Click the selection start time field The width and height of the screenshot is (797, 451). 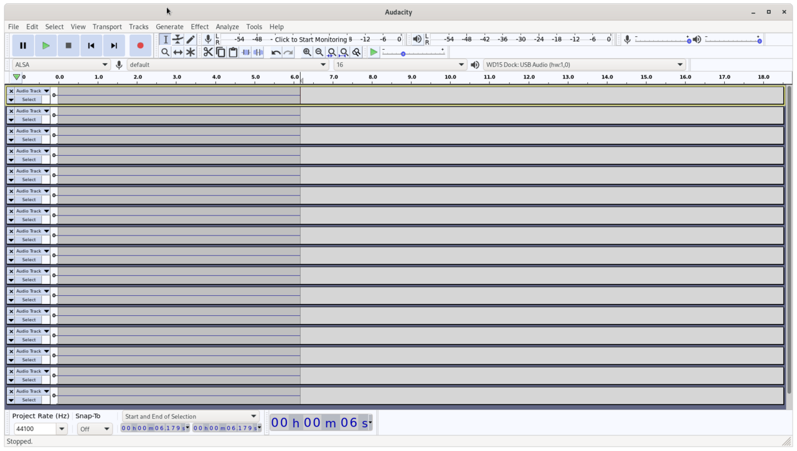click(155, 428)
